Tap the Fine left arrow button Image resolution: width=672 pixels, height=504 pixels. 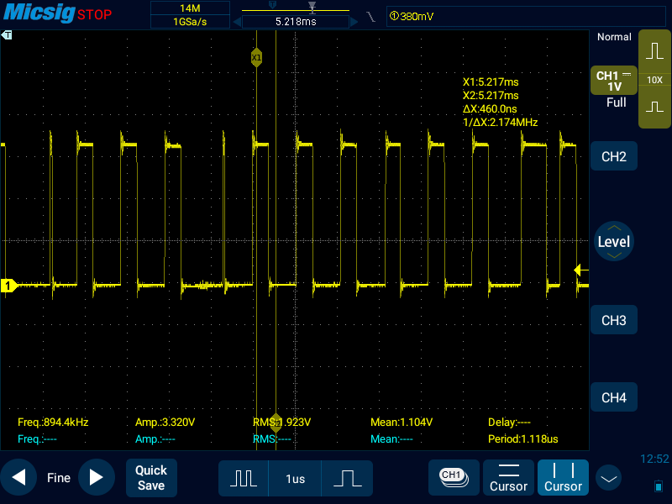pyautogui.click(x=18, y=477)
